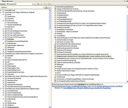Image resolution: width=128 pixels, height=108 pixels.
Task: Expand the LoginForm class node
Action: tap(3, 64)
